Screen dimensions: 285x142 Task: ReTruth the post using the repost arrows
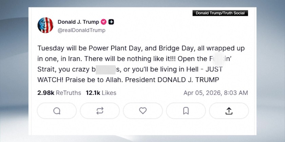tap(100, 111)
